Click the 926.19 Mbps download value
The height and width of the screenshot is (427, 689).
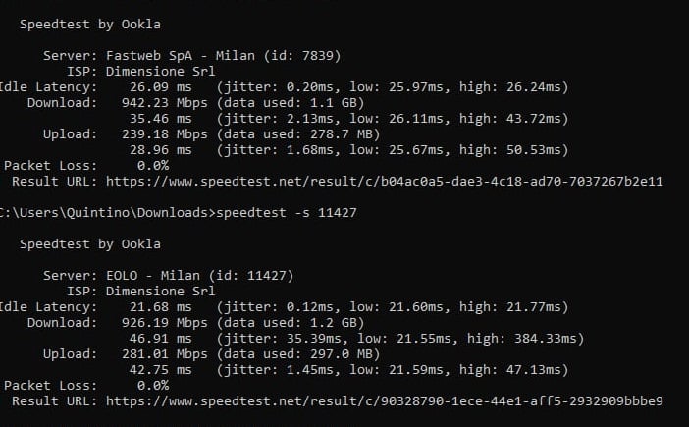pos(164,322)
